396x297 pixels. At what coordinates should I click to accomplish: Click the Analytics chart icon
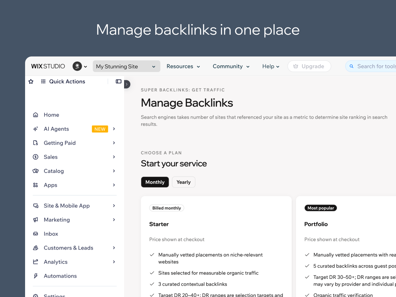[x=36, y=262]
